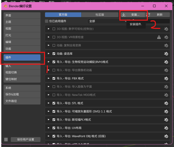
Task: Click Blender icon on 斯坦福PLY格式 row
Action: (x=166, y=120)
